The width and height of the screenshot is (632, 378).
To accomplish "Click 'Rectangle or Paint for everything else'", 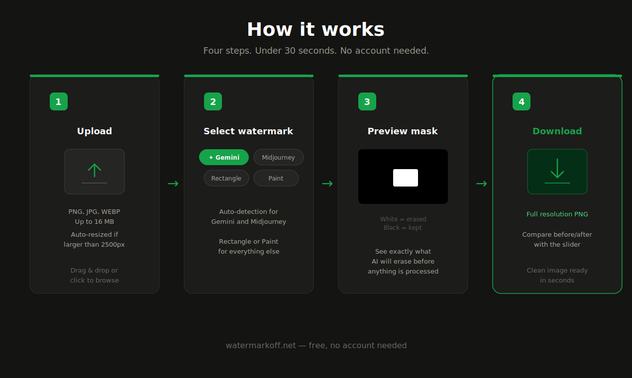I will [249, 247].
